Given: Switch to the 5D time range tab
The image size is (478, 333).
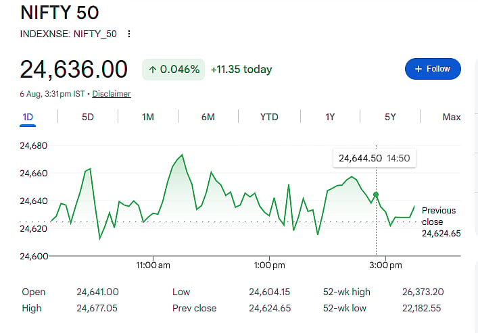Looking at the screenshot, I should 88,117.
